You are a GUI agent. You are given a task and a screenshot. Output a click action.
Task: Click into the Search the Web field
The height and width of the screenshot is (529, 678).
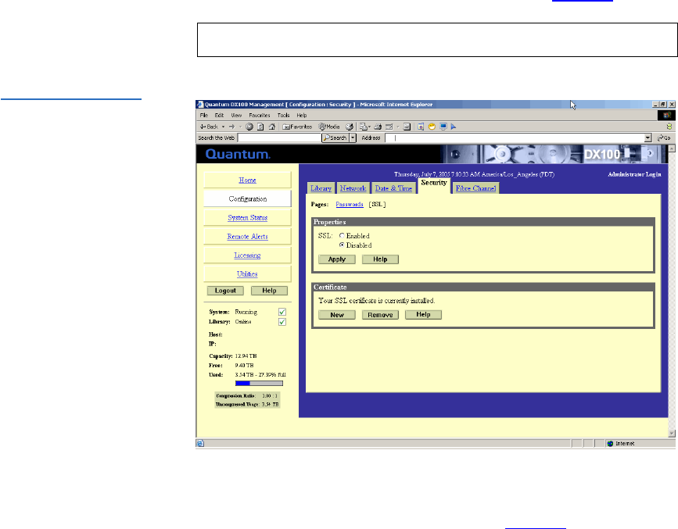pos(279,138)
